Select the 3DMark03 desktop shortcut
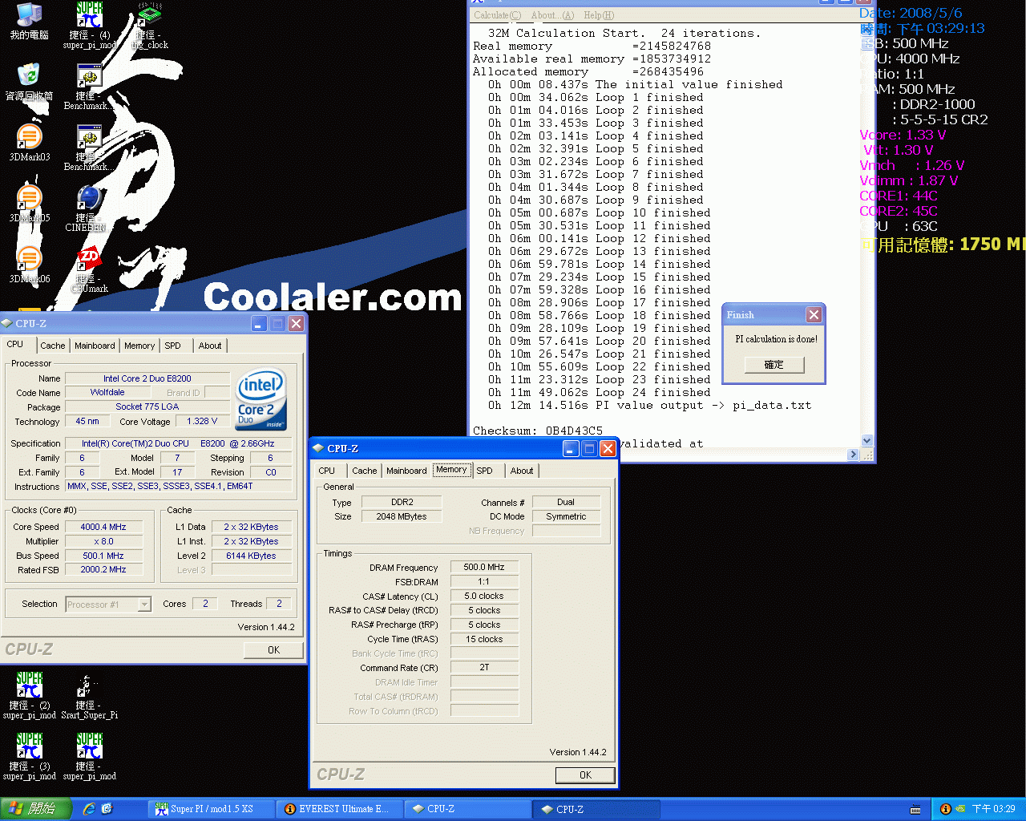1026x821 pixels. 29,144
